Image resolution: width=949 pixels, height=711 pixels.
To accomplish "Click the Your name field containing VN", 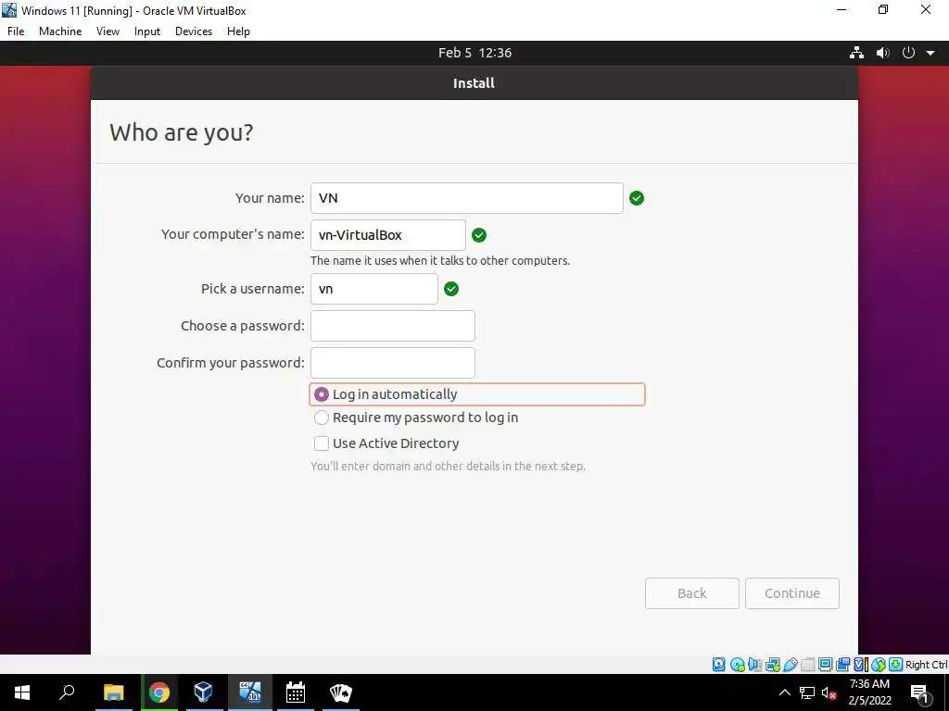I will click(467, 198).
